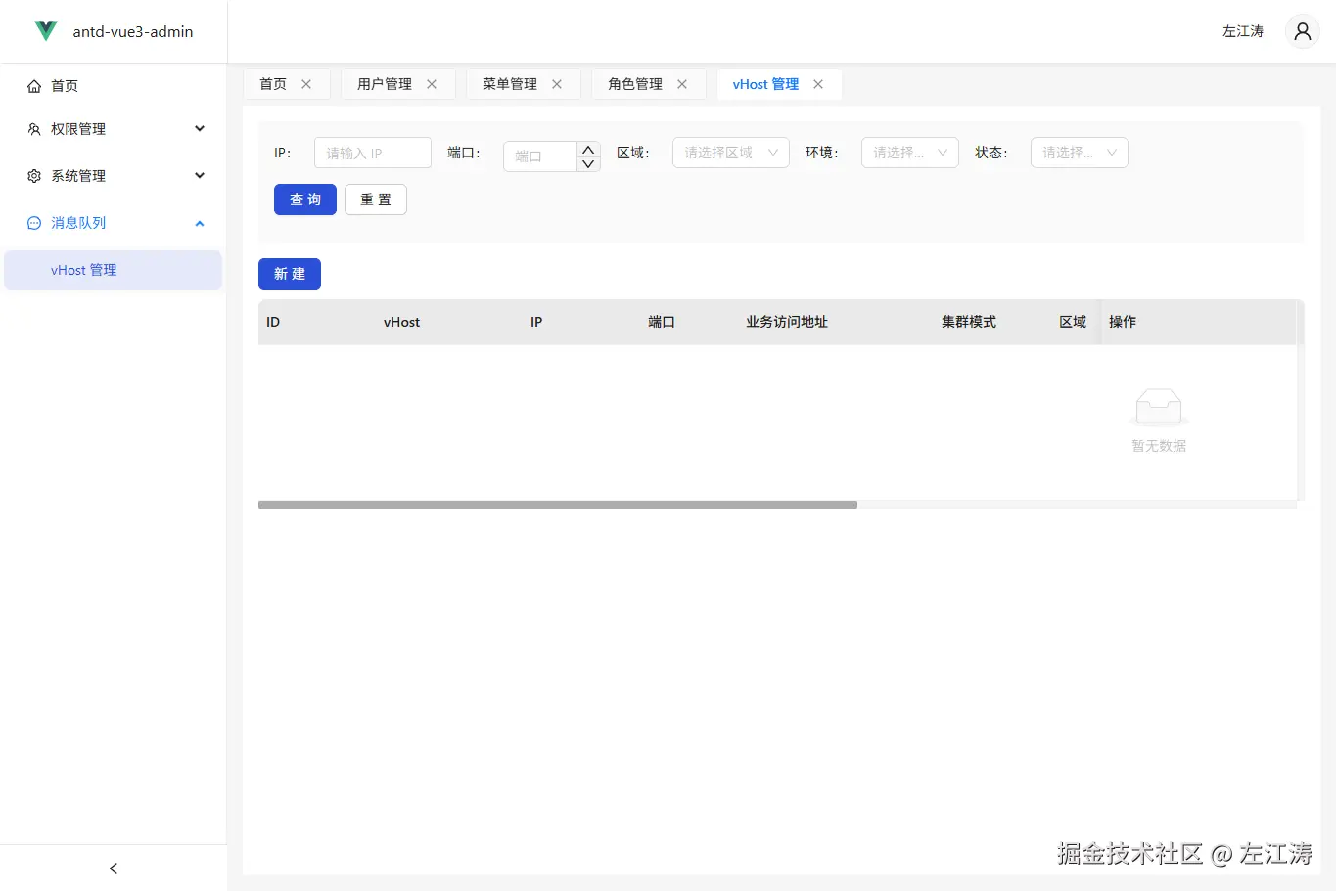Collapse the sidebar with the arrow toggle
Image resolution: width=1336 pixels, height=891 pixels.
coord(113,868)
